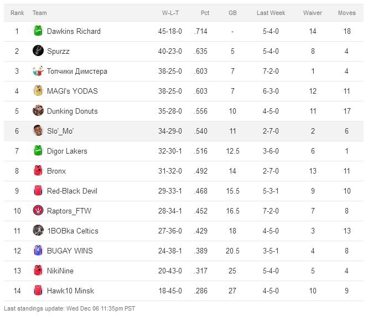
Task: Select the Last Week column header
Action: pyautogui.click(x=271, y=13)
